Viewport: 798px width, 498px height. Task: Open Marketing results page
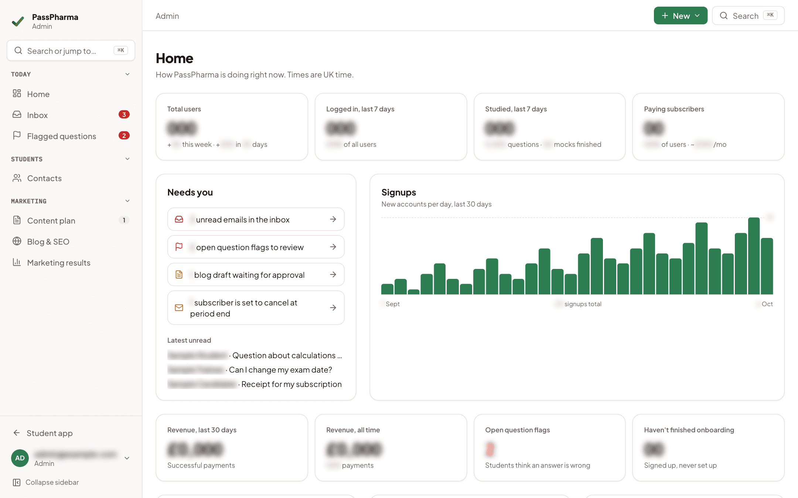tap(71, 263)
